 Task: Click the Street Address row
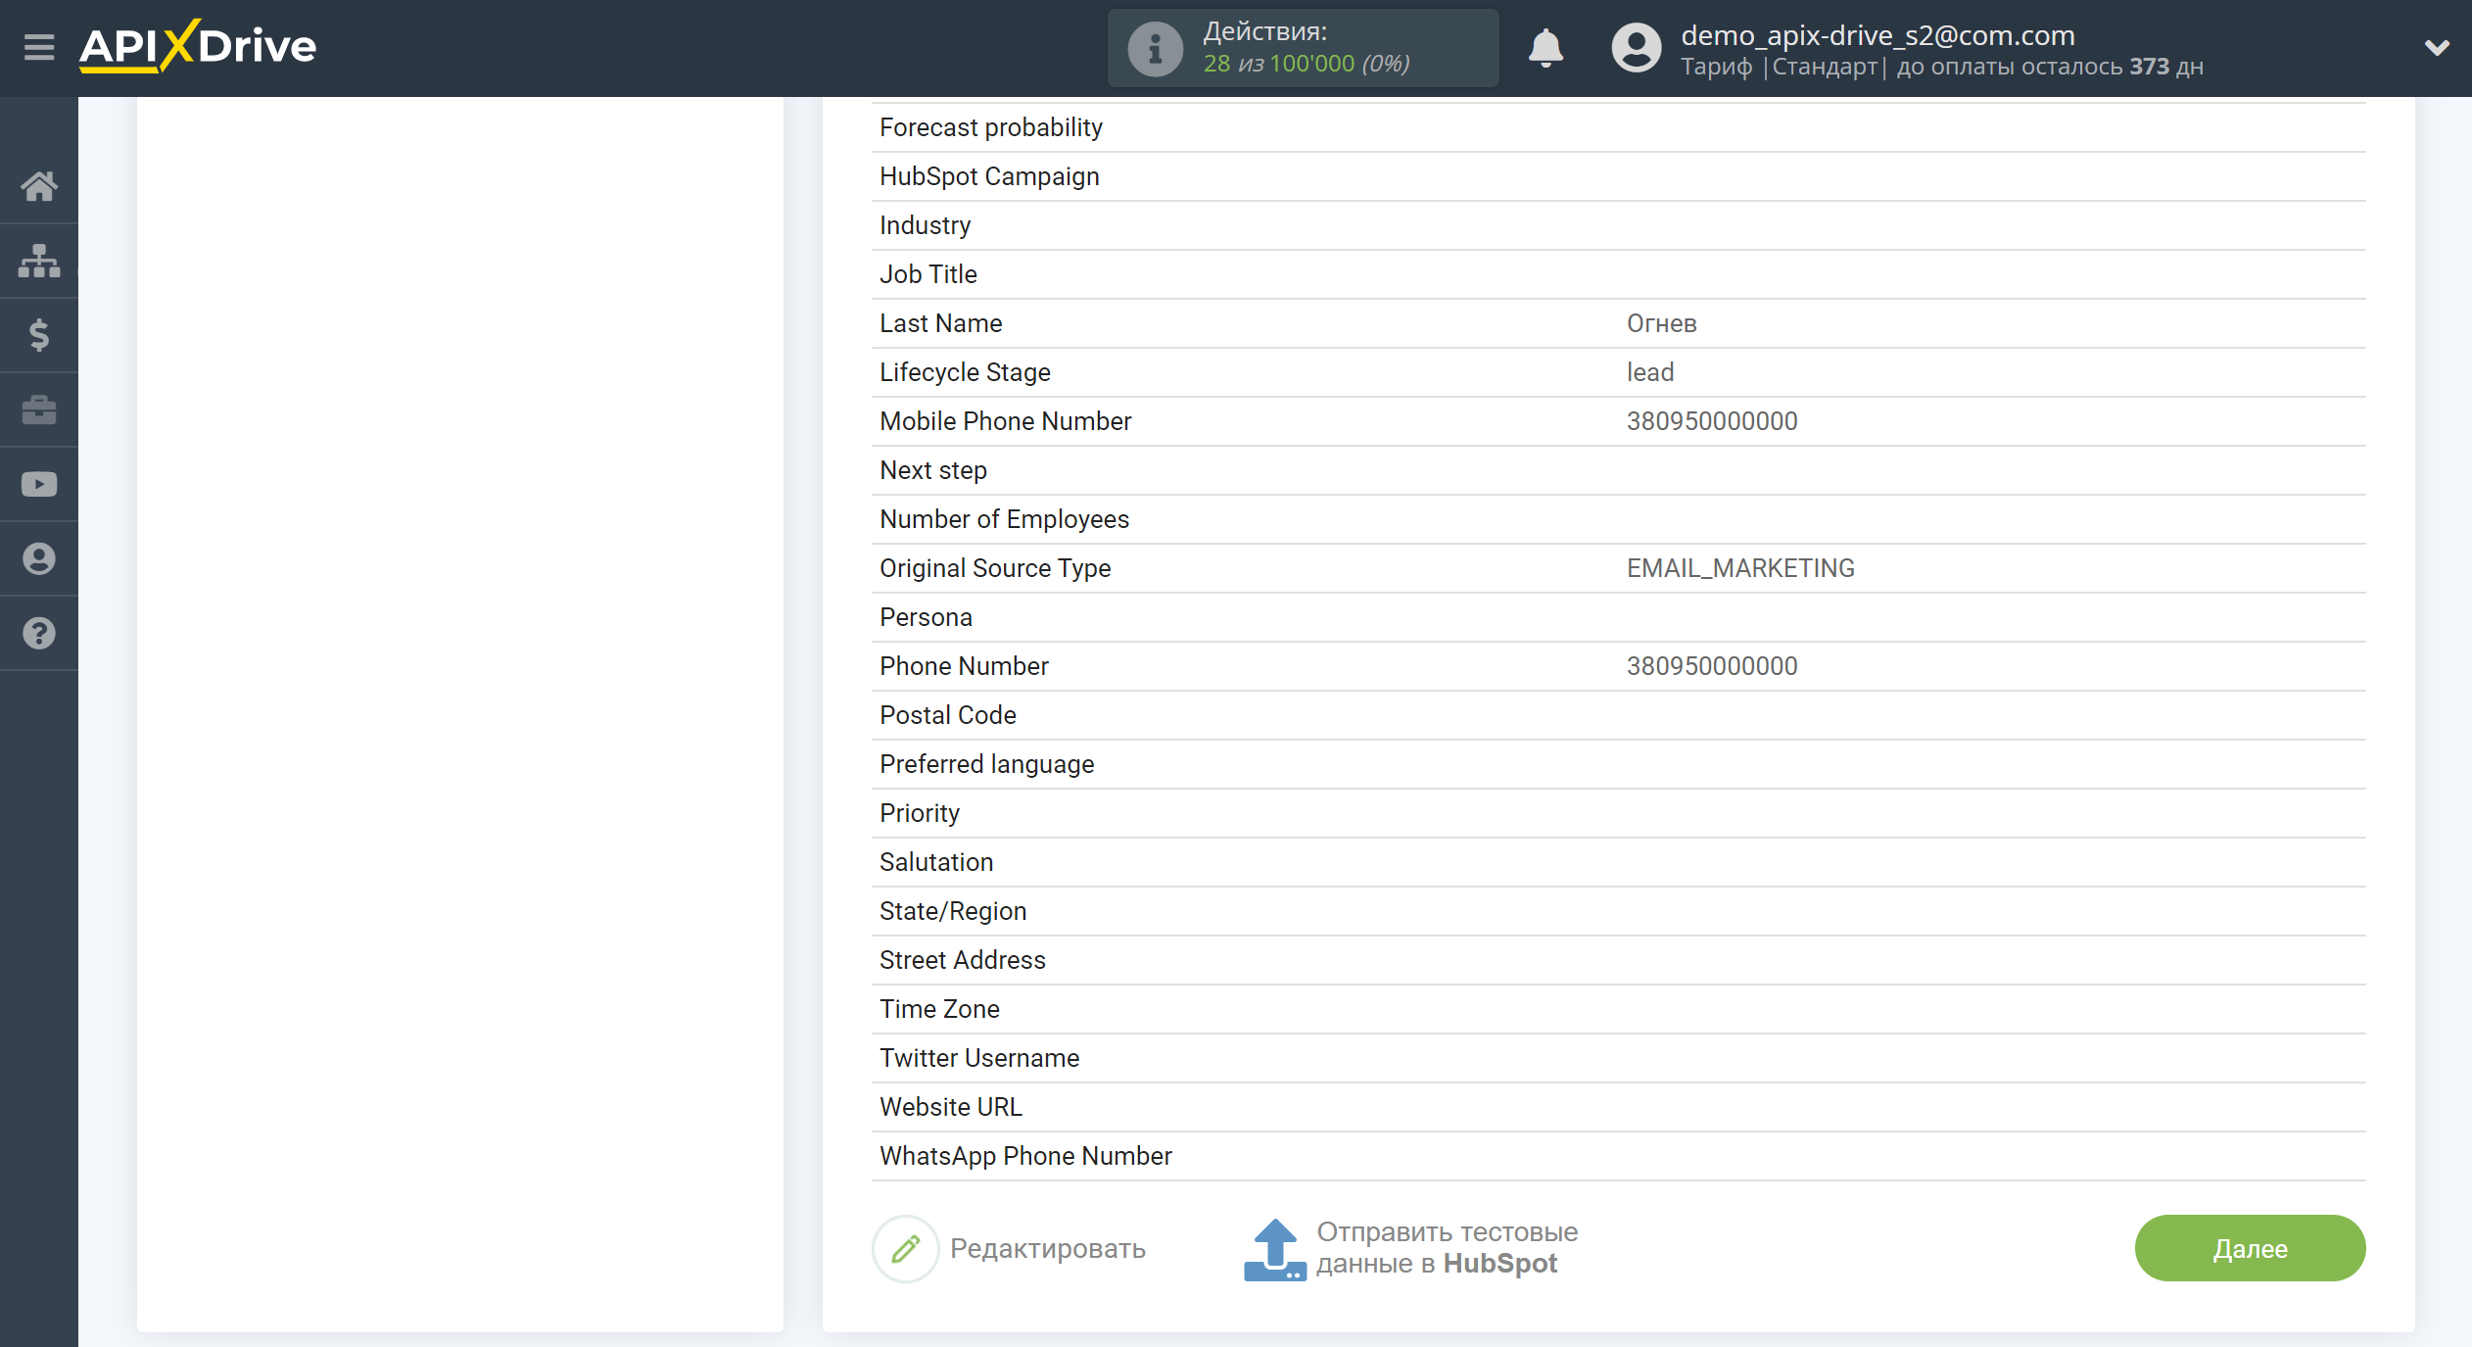coord(1618,960)
